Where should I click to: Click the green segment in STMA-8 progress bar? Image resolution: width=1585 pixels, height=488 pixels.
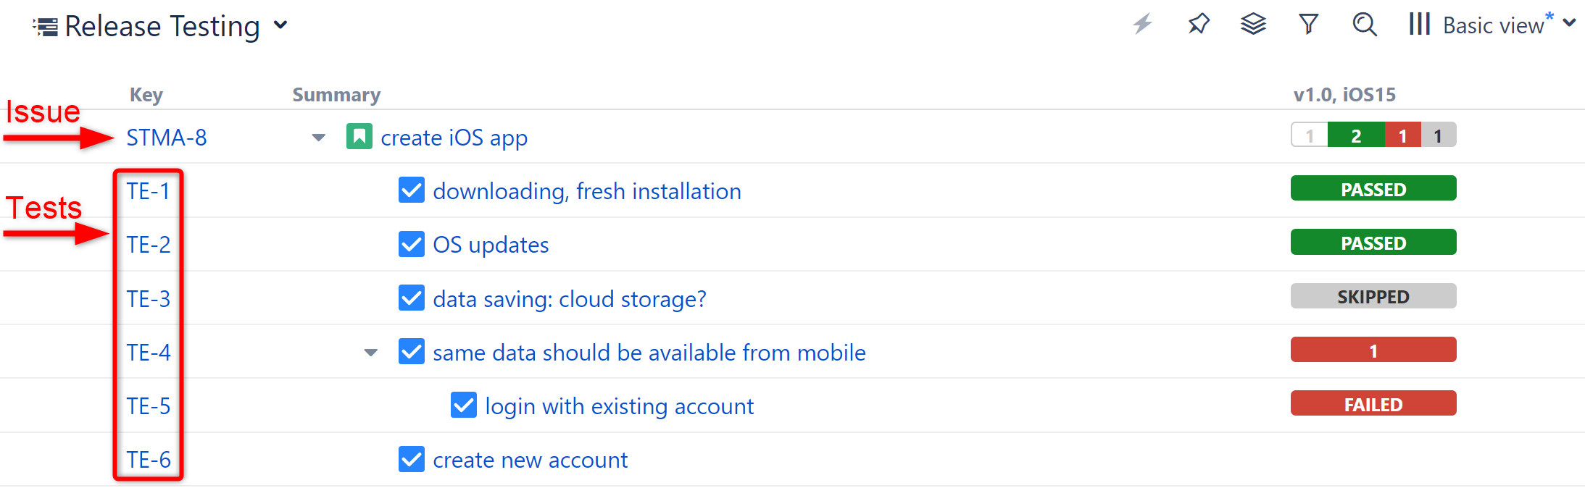pyautogui.click(x=1355, y=135)
